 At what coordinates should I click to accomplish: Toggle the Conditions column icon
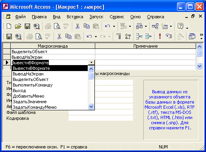[128, 36]
